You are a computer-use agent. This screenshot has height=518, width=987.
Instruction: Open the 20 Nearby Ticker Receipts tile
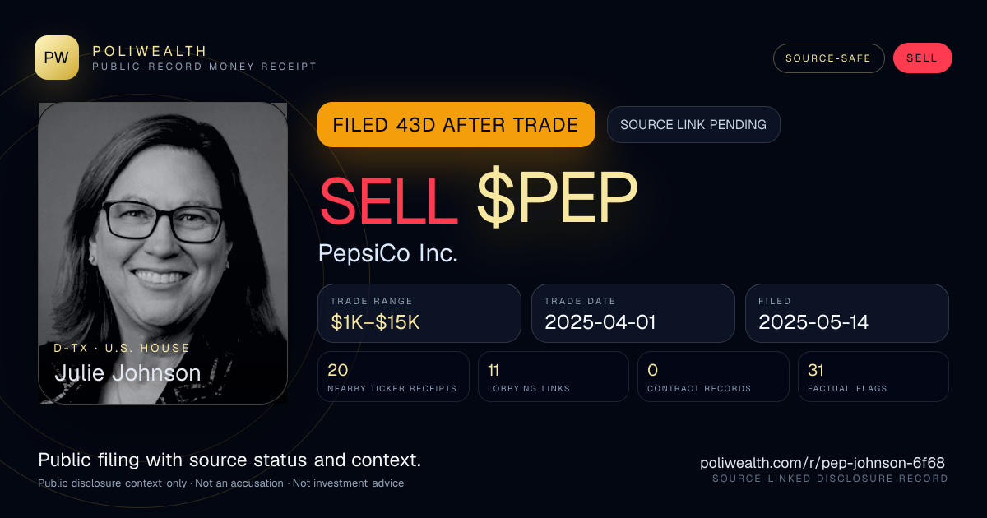393,377
